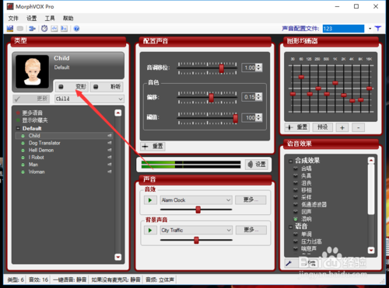The height and width of the screenshot is (288, 389).
Task: Play the Alarm Clock sound effect
Action: tap(150, 200)
